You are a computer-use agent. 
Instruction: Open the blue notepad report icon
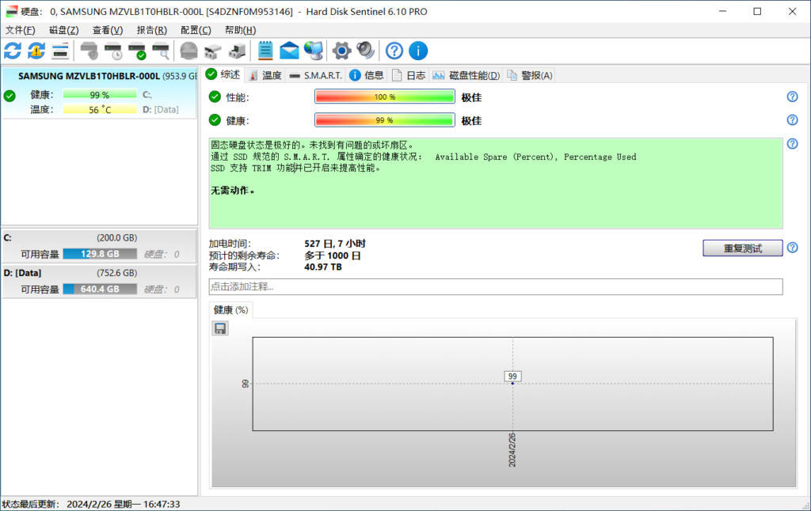[265, 51]
